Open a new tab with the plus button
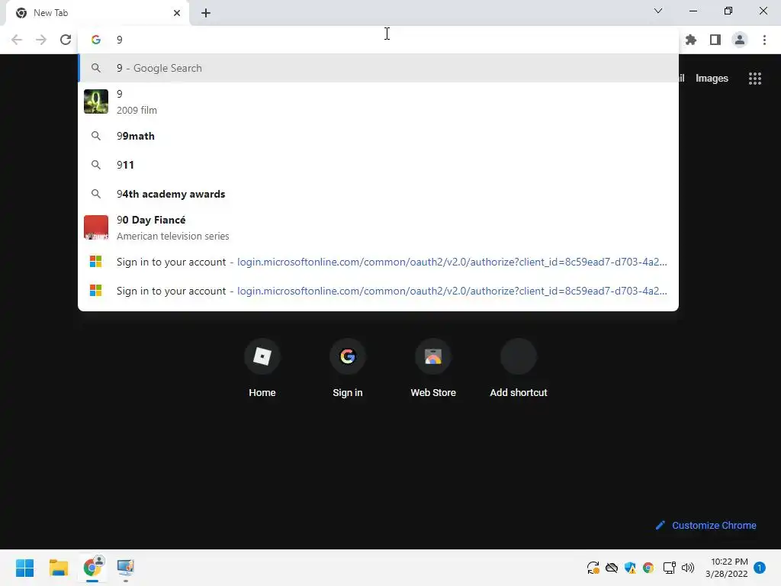This screenshot has height=586, width=781. pyautogui.click(x=206, y=13)
